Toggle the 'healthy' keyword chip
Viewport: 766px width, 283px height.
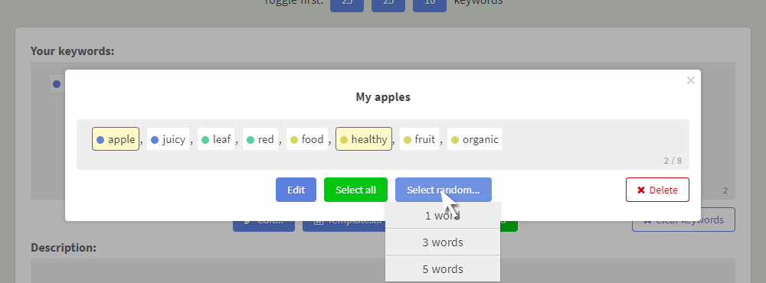pyautogui.click(x=363, y=139)
